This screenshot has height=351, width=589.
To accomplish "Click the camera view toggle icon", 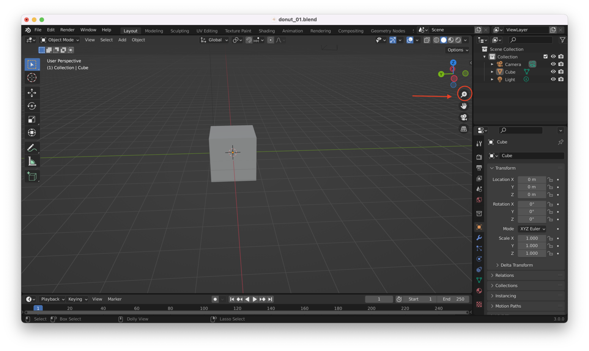I will tap(464, 118).
